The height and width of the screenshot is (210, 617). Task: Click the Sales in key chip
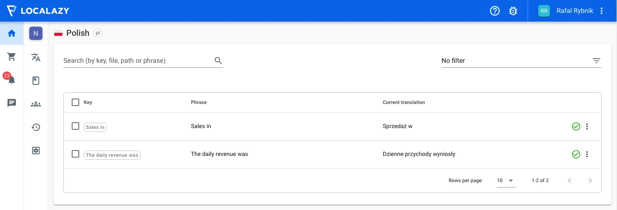(95, 127)
